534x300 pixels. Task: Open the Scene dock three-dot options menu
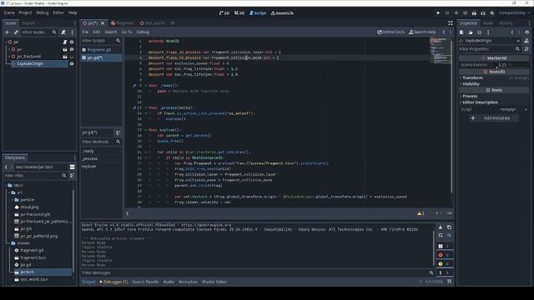click(73, 32)
